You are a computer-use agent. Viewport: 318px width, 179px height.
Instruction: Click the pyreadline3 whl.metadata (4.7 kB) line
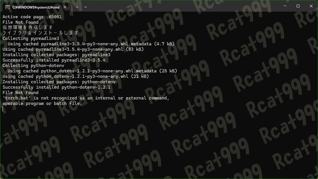(x=91, y=44)
